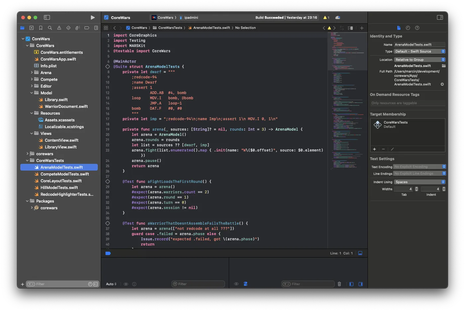Show the issue navigator warning-triangle tab
465x311 pixels.
click(x=59, y=28)
